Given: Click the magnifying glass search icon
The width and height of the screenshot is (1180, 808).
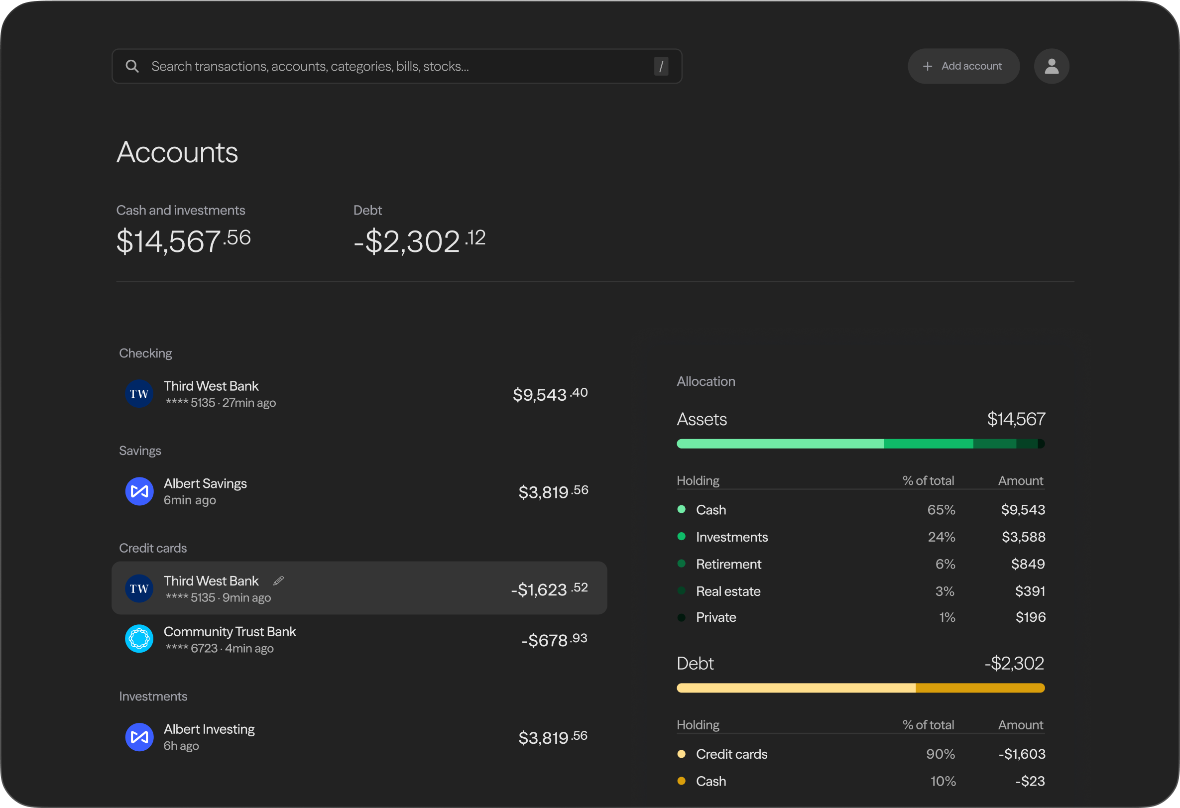Looking at the screenshot, I should point(132,66).
